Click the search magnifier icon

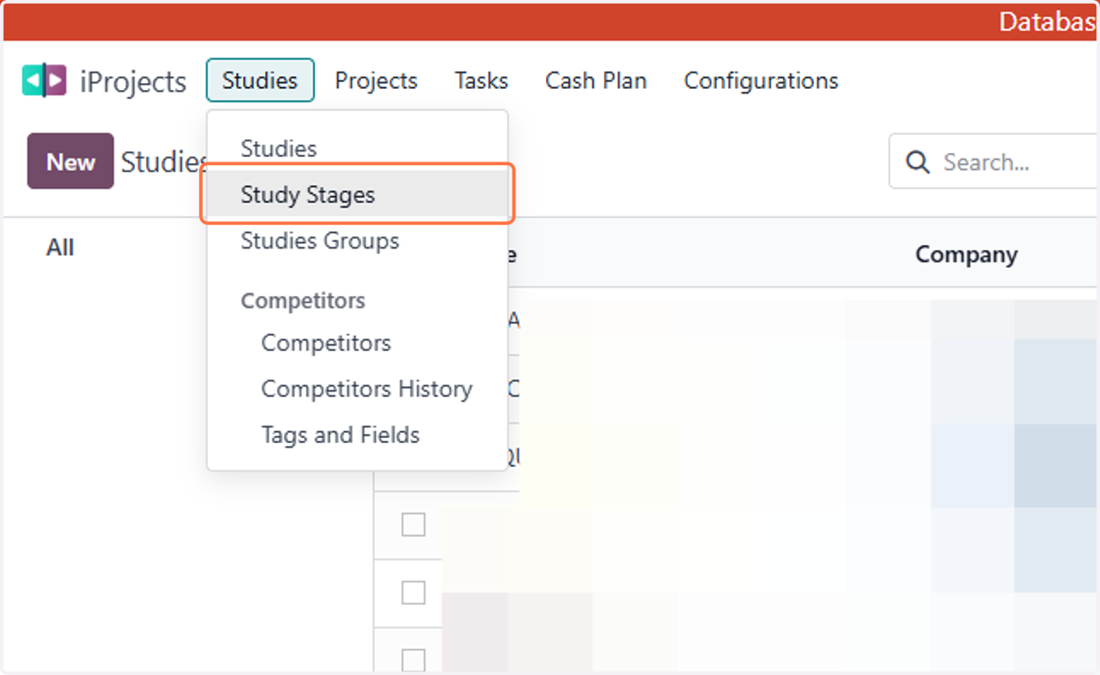pyautogui.click(x=917, y=163)
